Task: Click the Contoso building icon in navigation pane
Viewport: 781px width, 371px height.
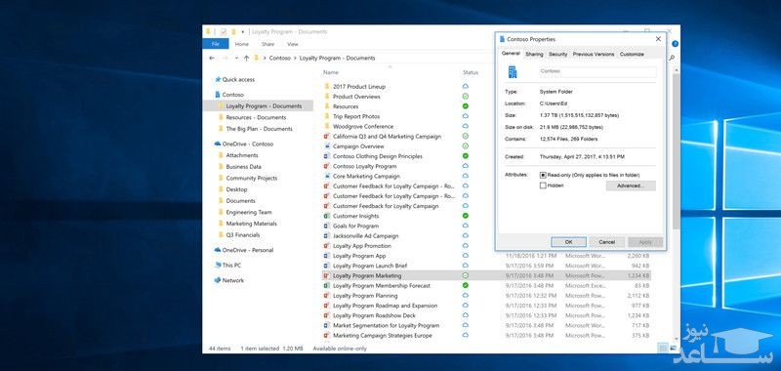Action: [x=218, y=95]
